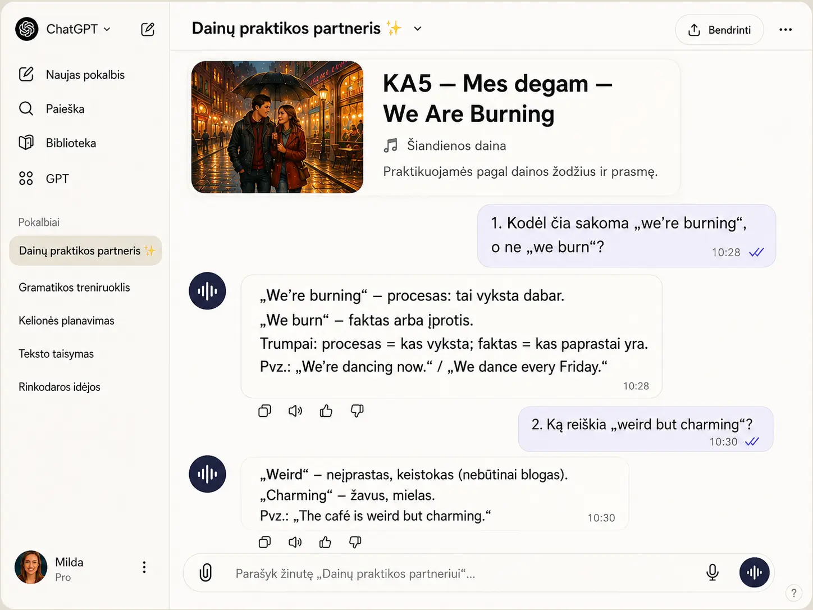This screenshot has height=610, width=813.
Task: Click the assistant voice avatar beside the 10:30 reply
Action: (207, 474)
